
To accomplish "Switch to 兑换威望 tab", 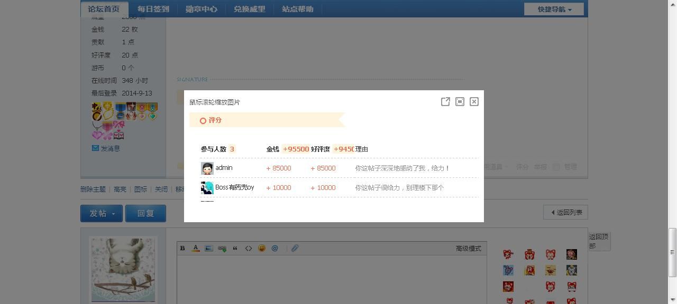I will pyautogui.click(x=250, y=9).
